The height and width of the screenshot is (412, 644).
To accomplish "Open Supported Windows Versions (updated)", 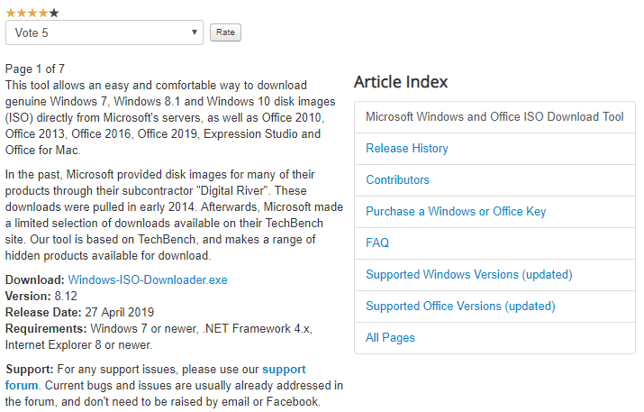I will click(x=469, y=275).
